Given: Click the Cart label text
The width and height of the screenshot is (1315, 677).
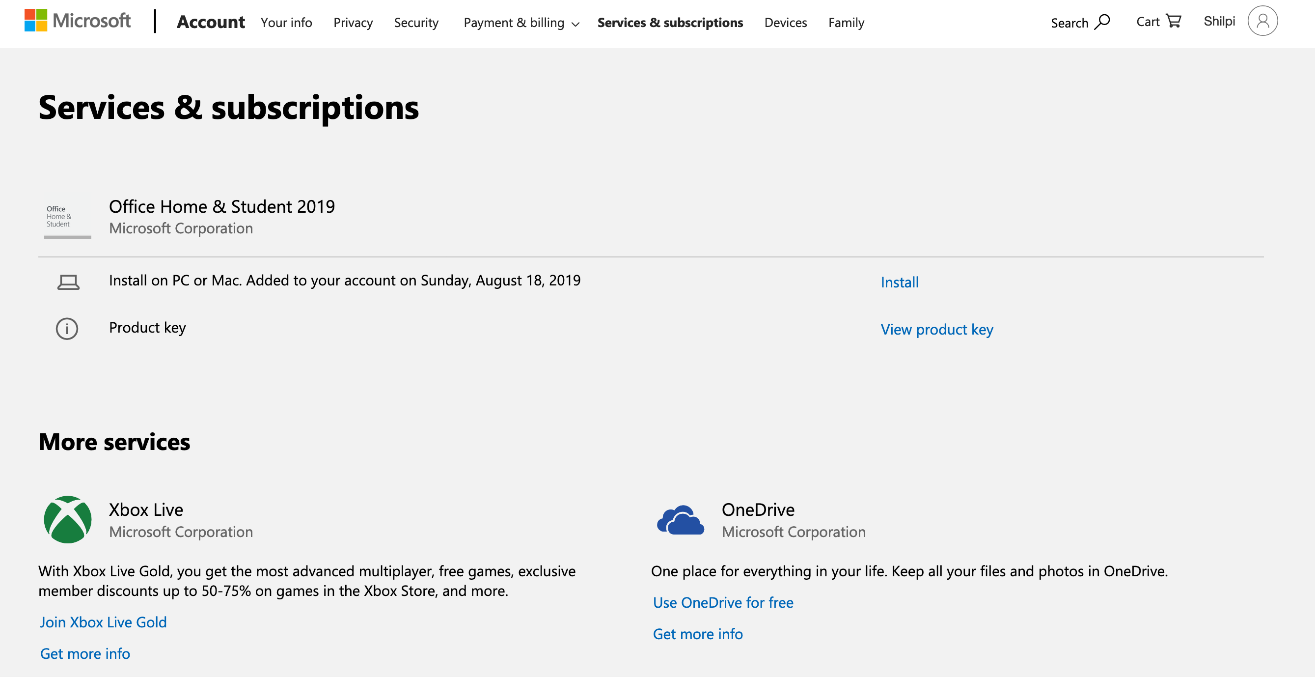Looking at the screenshot, I should [x=1148, y=22].
